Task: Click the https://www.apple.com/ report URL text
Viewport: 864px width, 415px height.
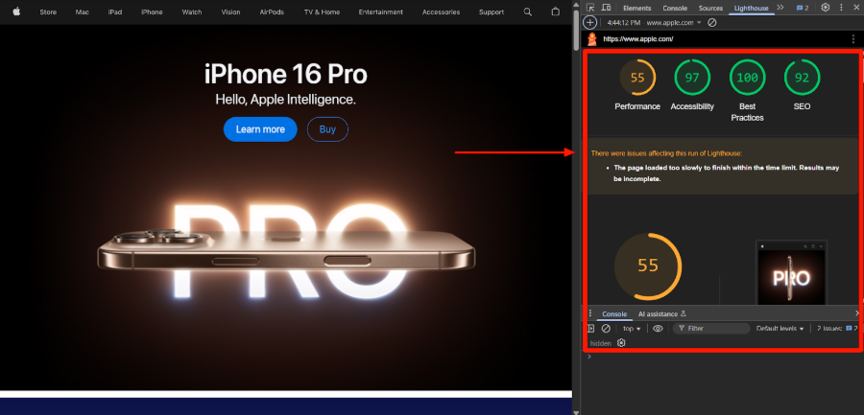Action: click(638, 39)
